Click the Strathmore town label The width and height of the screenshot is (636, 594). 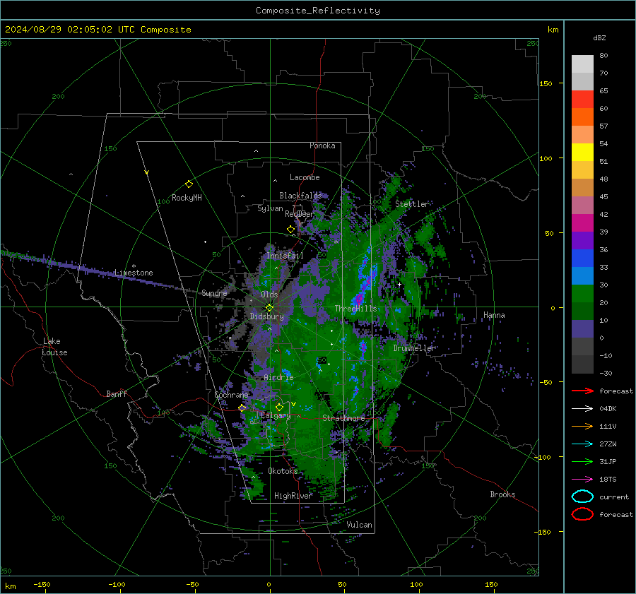click(x=343, y=418)
